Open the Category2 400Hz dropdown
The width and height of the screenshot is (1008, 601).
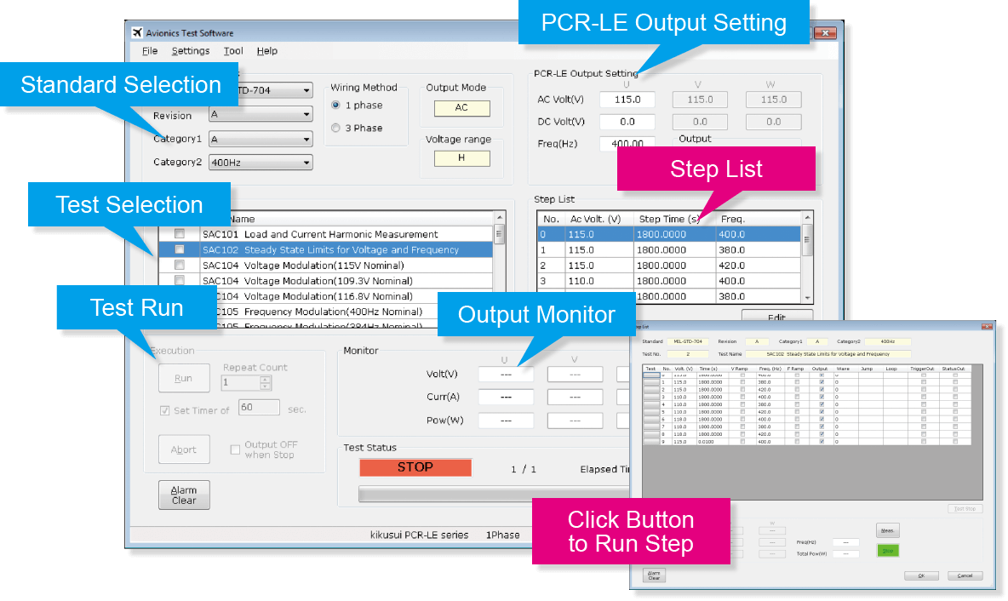click(261, 163)
